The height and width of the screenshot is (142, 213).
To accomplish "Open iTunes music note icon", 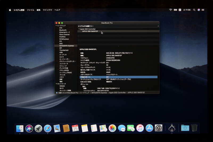I will click(140, 128).
